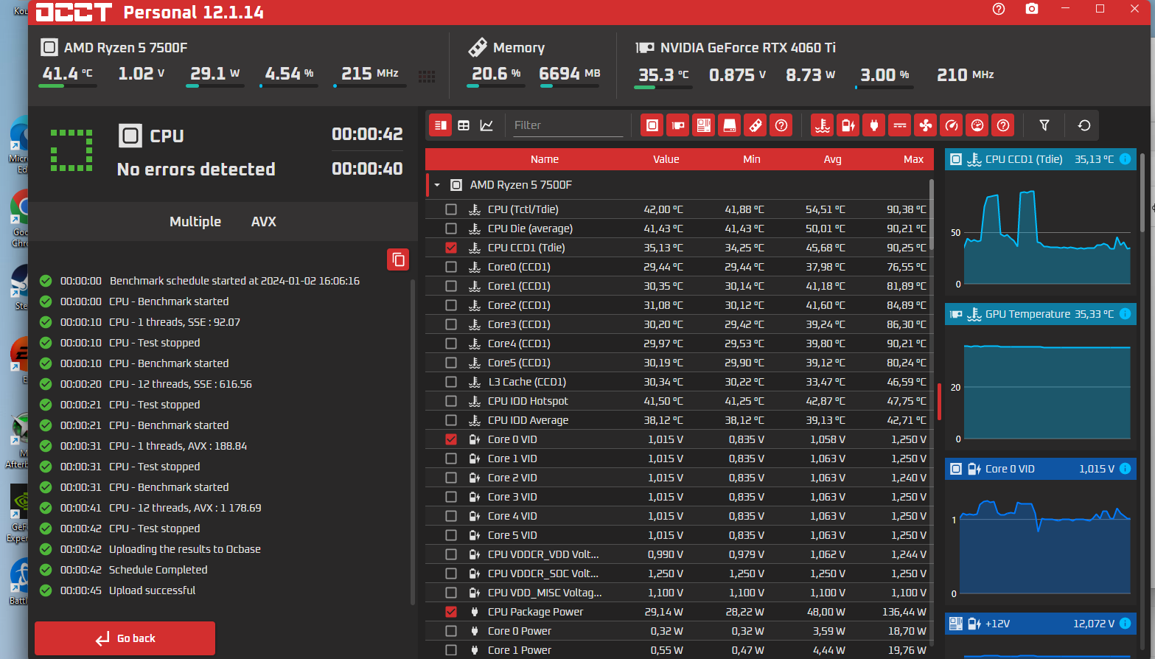Image resolution: width=1155 pixels, height=659 pixels.
Task: Toggle the unknown sensor type question filter
Action: coord(1003,125)
